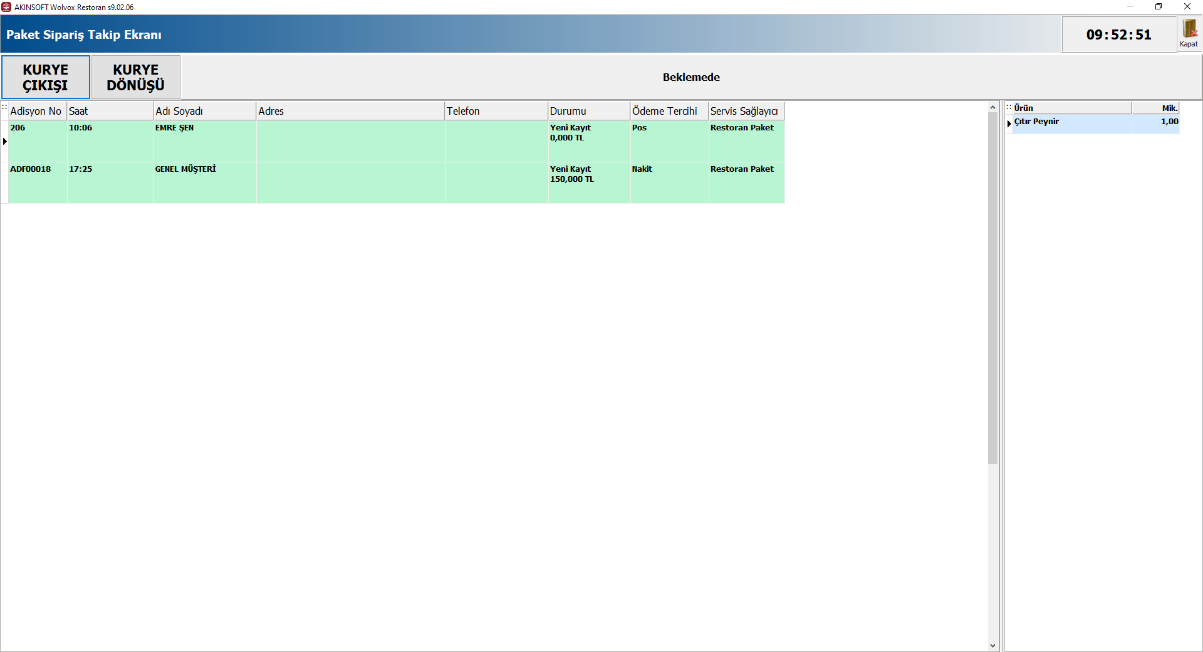
Task: Click Restoran Paket cell for order 206
Action: (746, 141)
